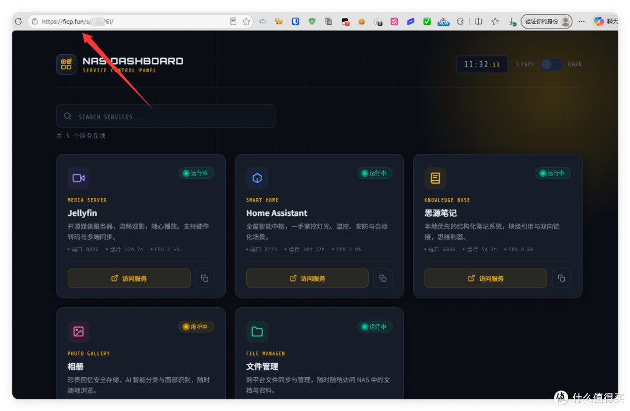Open the NEW-badged cloud extension icon

[x=443, y=22]
